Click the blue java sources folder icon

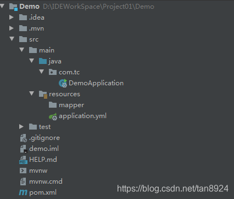(x=43, y=61)
